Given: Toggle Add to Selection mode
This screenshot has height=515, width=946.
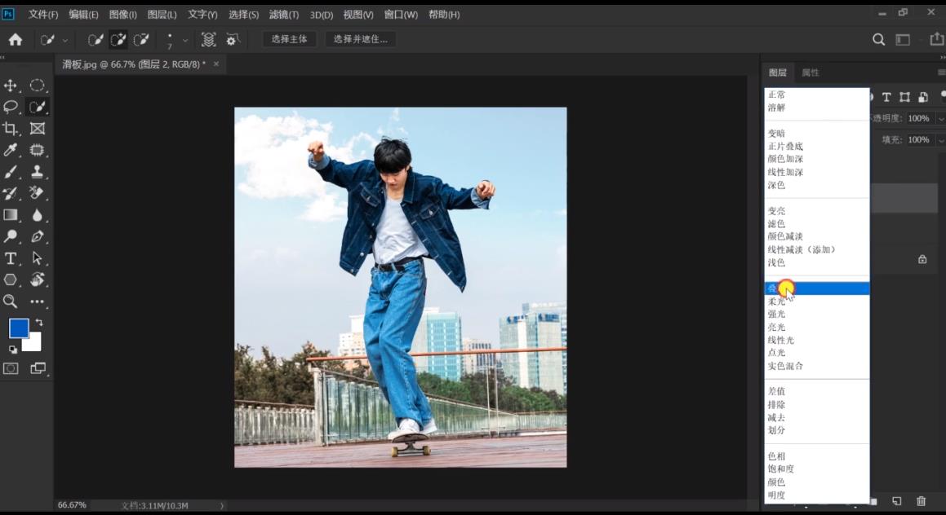Looking at the screenshot, I should (x=118, y=40).
